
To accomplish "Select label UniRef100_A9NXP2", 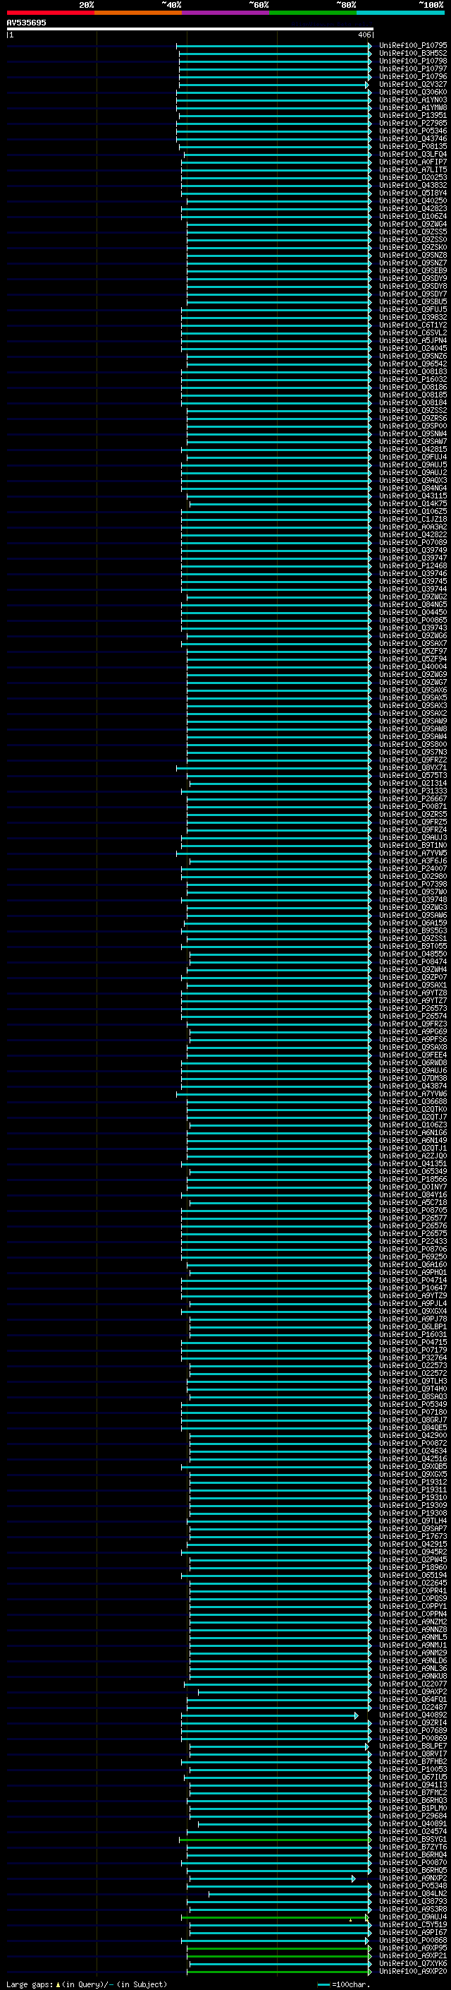I will point(412,1878).
